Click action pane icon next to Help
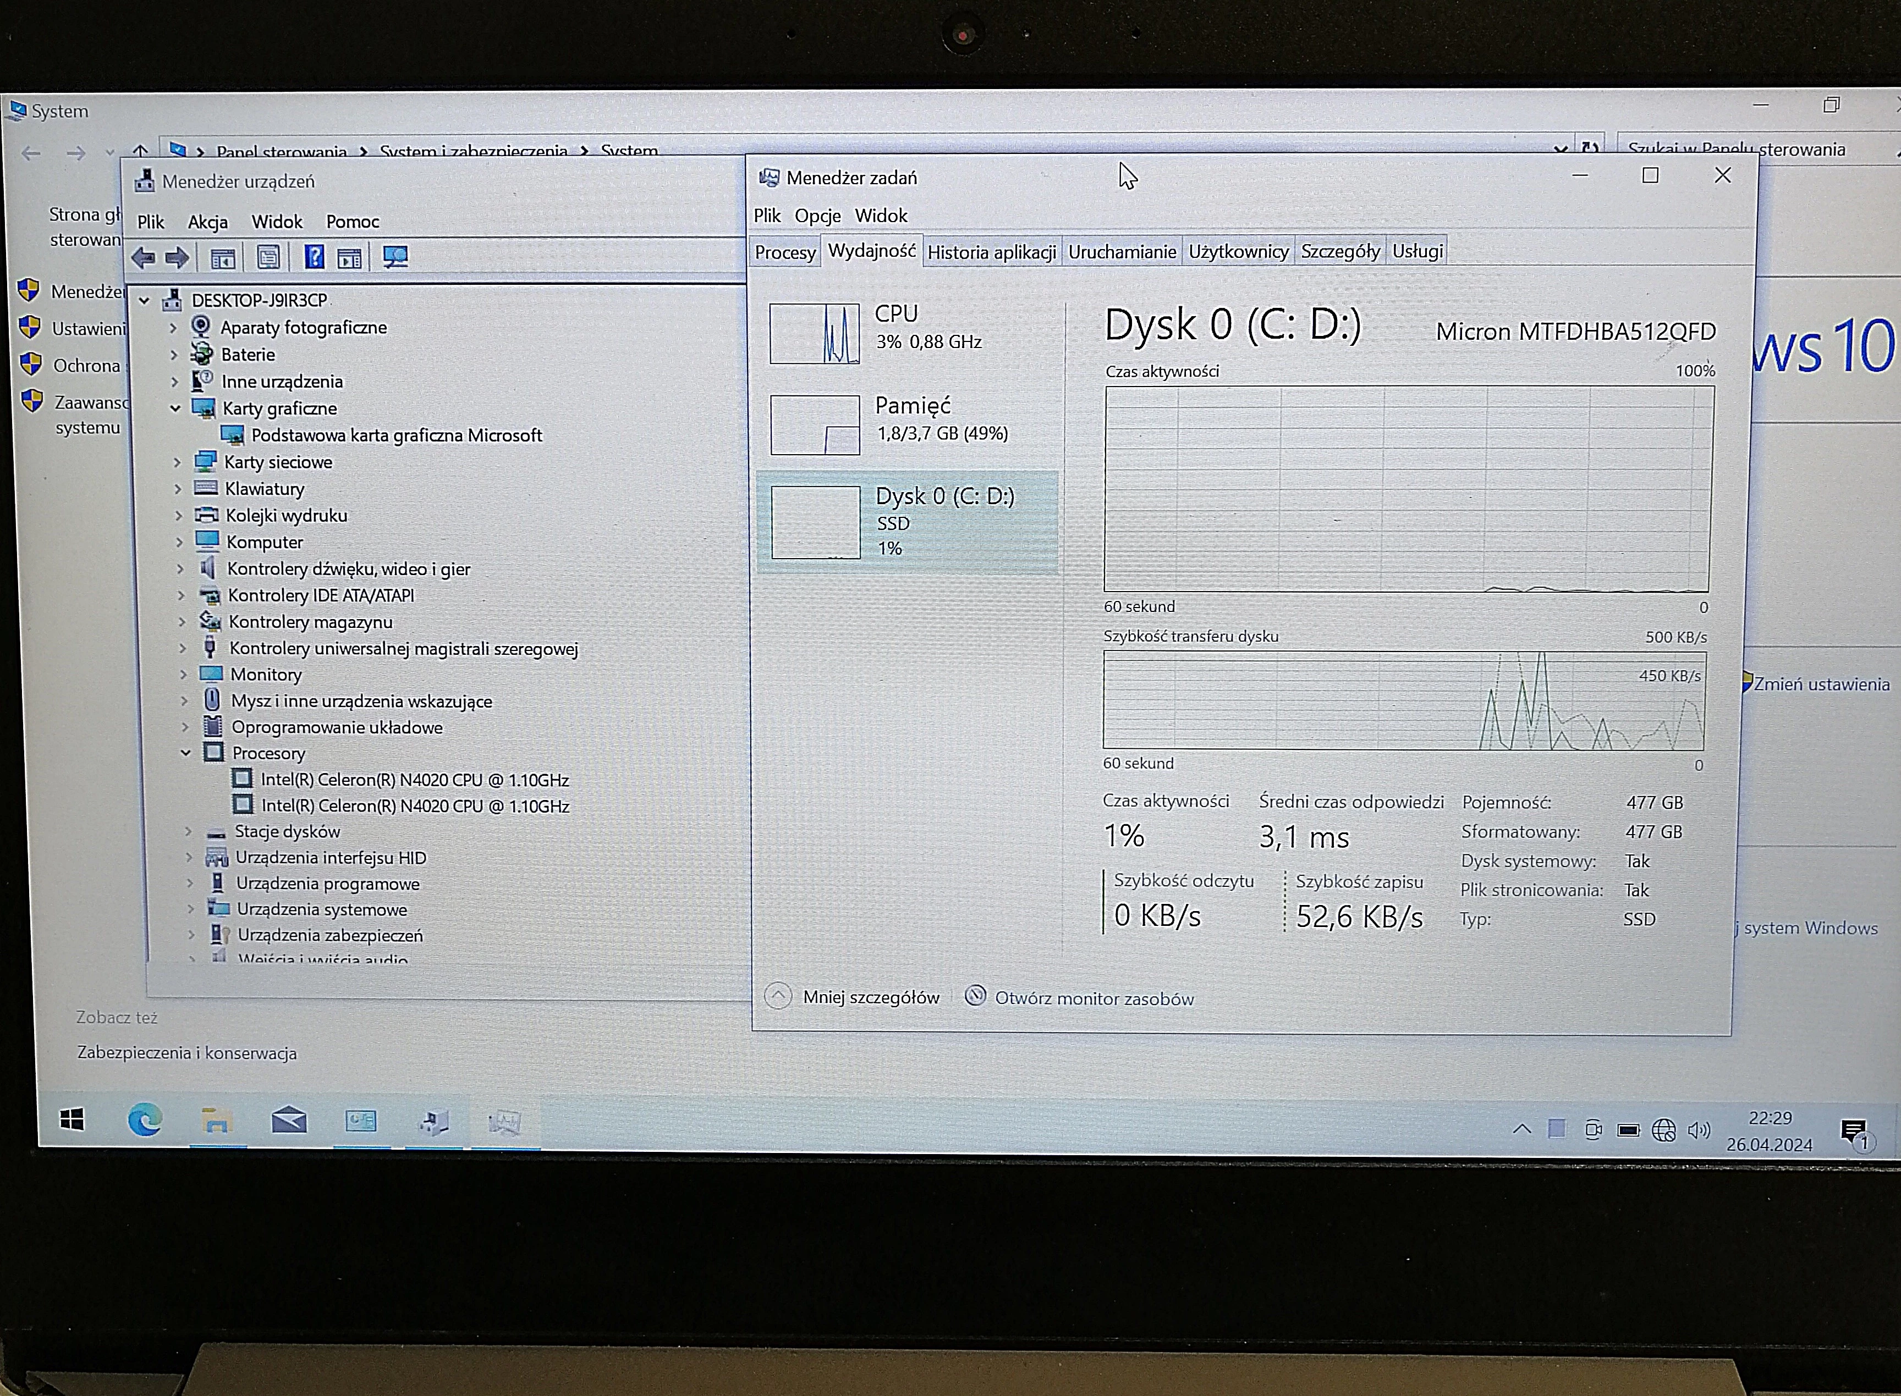1901x1396 pixels. [349, 258]
